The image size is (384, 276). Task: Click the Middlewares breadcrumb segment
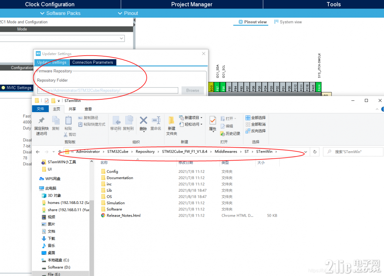[x=226, y=151]
